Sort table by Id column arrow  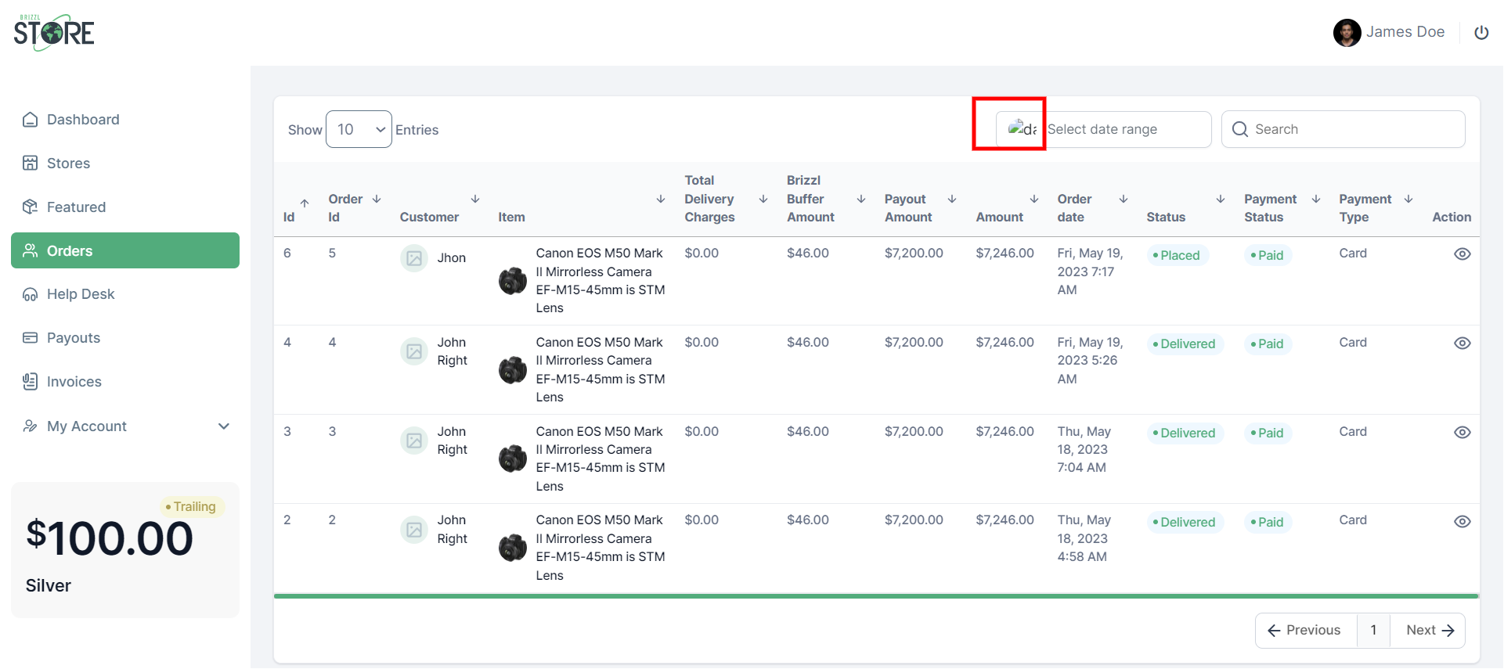305,203
